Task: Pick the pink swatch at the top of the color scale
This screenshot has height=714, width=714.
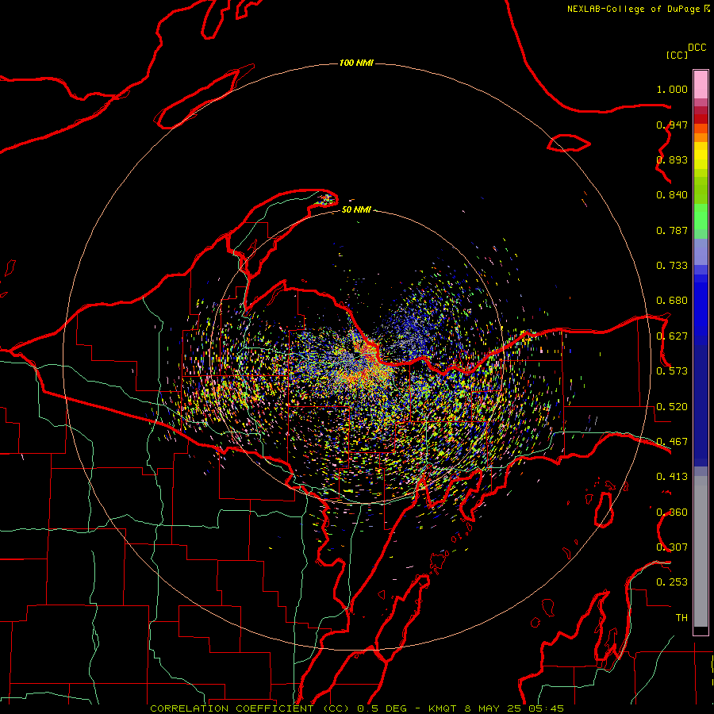Action: point(701,85)
